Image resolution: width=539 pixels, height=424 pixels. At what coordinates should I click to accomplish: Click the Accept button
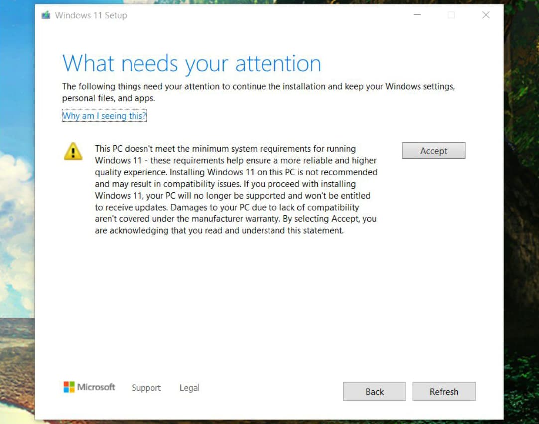pos(433,151)
